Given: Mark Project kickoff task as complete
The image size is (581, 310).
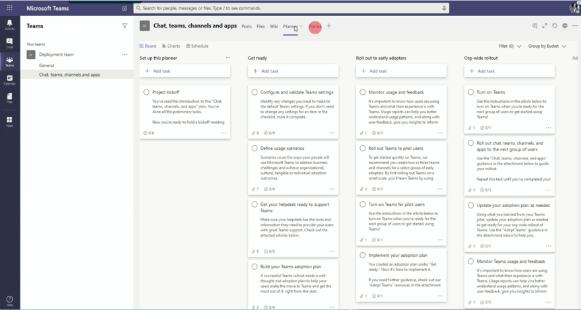Looking at the screenshot, I should pyautogui.click(x=146, y=92).
